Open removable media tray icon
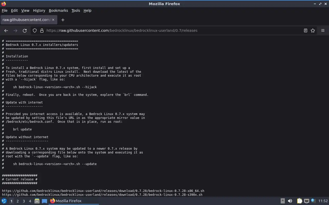The width and height of the screenshot is (329, 205). coord(282,201)
